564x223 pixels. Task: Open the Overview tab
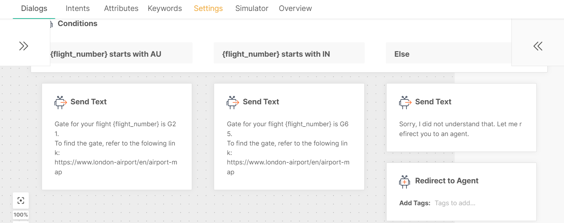295,8
